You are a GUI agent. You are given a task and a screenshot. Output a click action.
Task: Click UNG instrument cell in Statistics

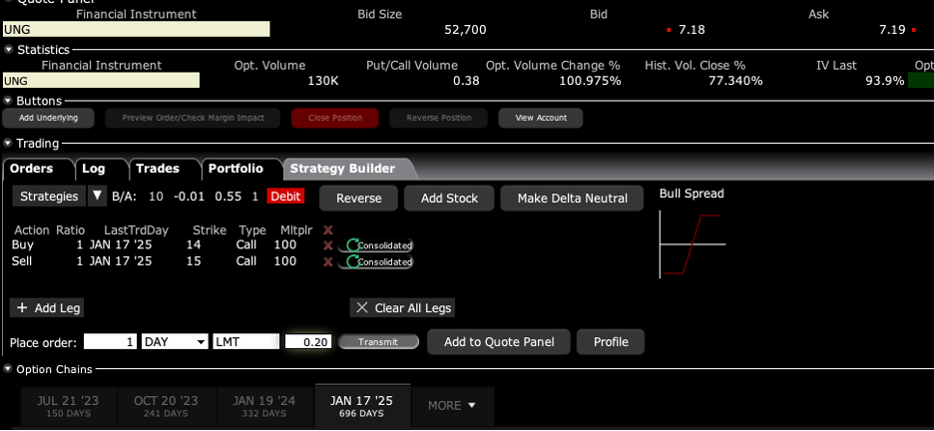pos(101,81)
